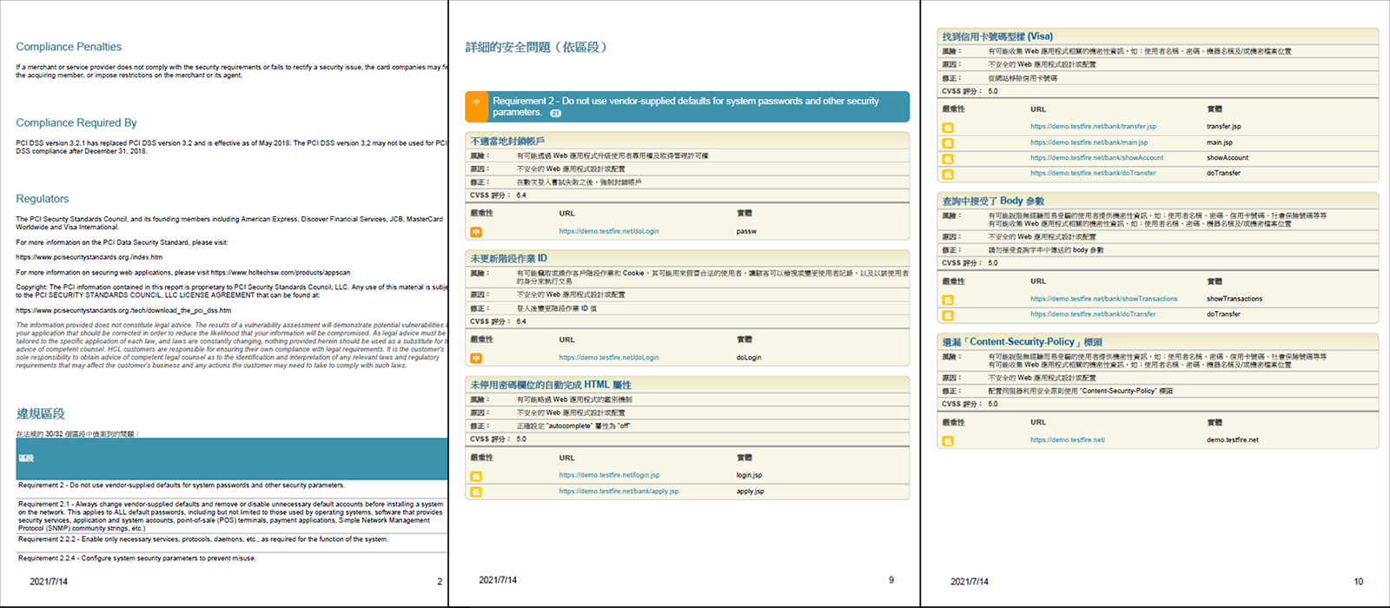The image size is (1390, 608).
Task: Click the 不適當地封鎖帳戶 issue title
Action: point(507,141)
